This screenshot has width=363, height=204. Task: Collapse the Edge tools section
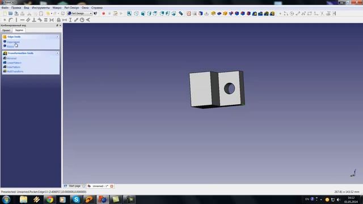click(x=57, y=37)
